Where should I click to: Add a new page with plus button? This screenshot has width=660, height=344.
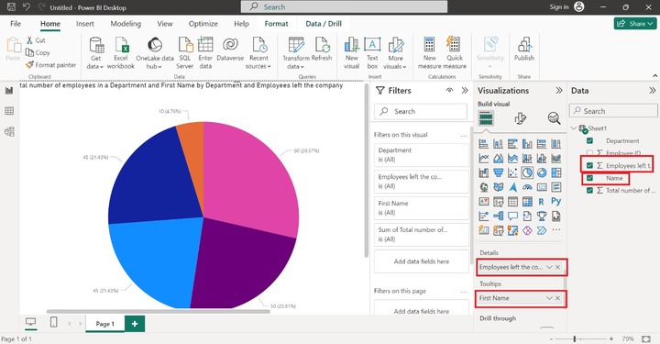click(x=135, y=324)
